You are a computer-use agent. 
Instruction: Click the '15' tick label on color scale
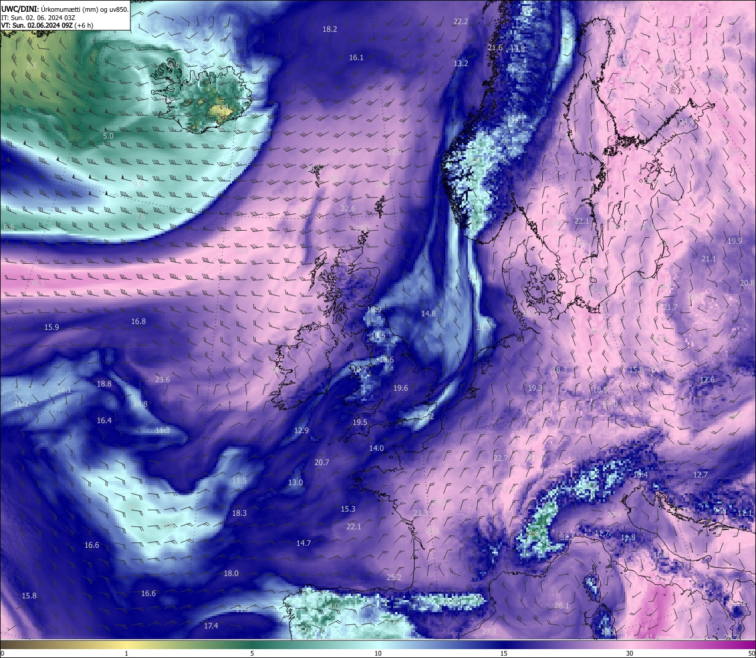point(504,653)
